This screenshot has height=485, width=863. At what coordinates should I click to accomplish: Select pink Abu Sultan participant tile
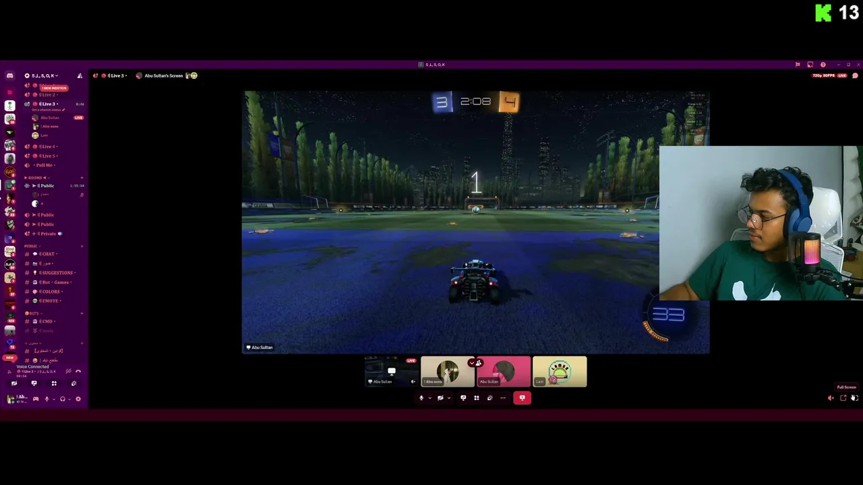[504, 371]
